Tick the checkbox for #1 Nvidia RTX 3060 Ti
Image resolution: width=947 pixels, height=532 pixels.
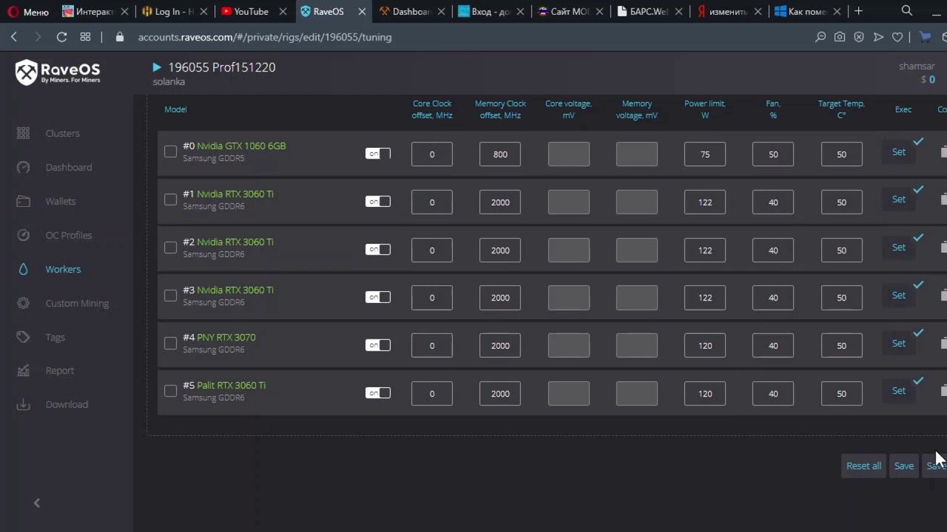tap(171, 199)
